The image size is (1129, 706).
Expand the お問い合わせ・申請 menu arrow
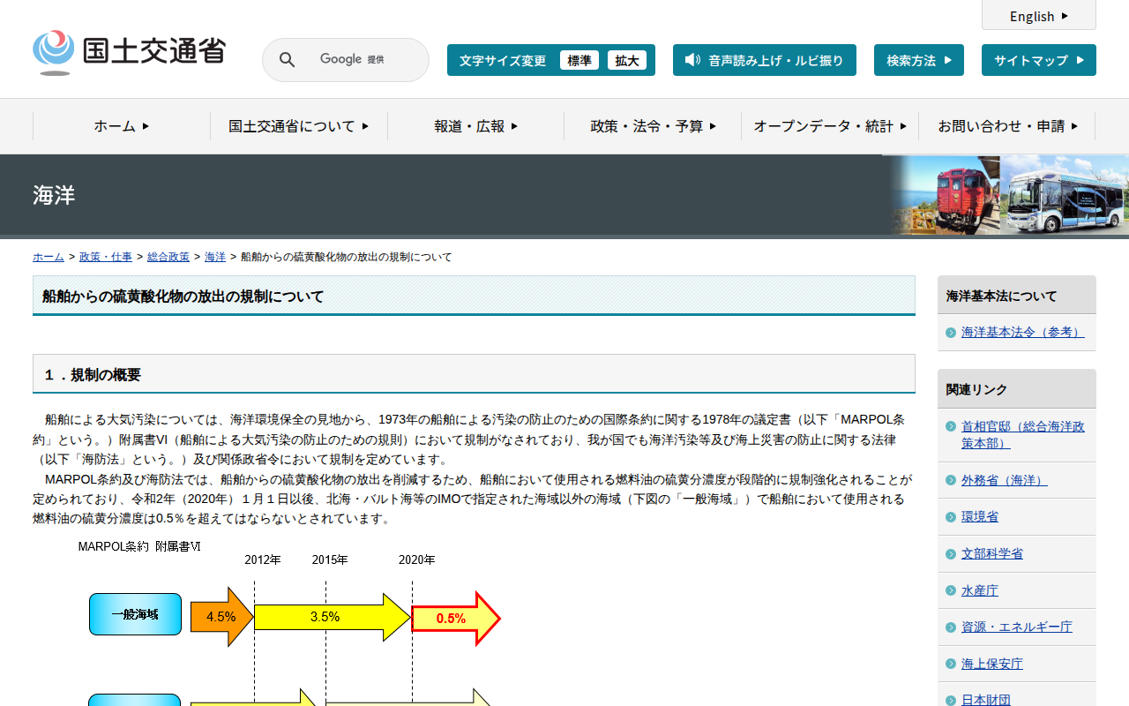click(x=1074, y=126)
